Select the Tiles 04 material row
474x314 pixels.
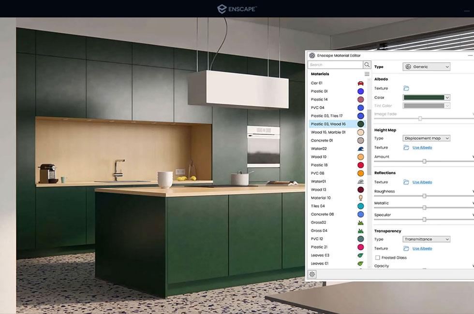pyautogui.click(x=337, y=206)
